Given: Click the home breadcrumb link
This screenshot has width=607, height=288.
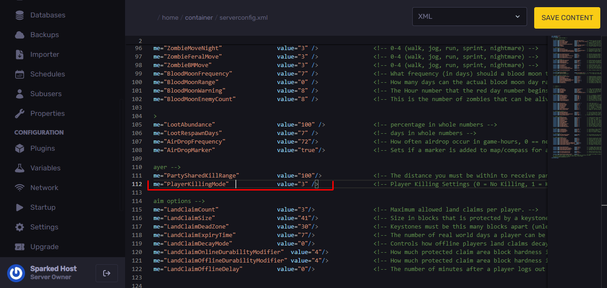Looking at the screenshot, I should tap(170, 18).
